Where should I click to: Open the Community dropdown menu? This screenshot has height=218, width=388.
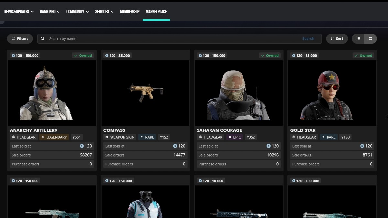tap(77, 11)
